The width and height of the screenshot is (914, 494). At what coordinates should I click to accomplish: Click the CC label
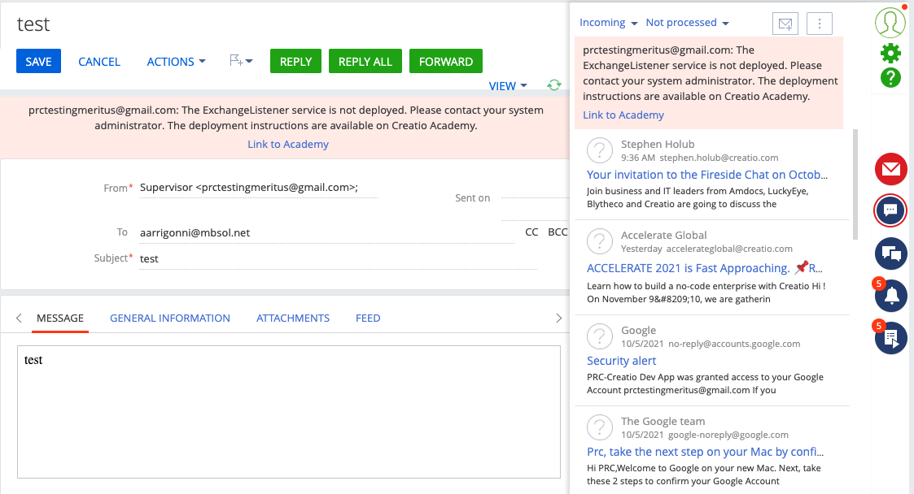(531, 232)
